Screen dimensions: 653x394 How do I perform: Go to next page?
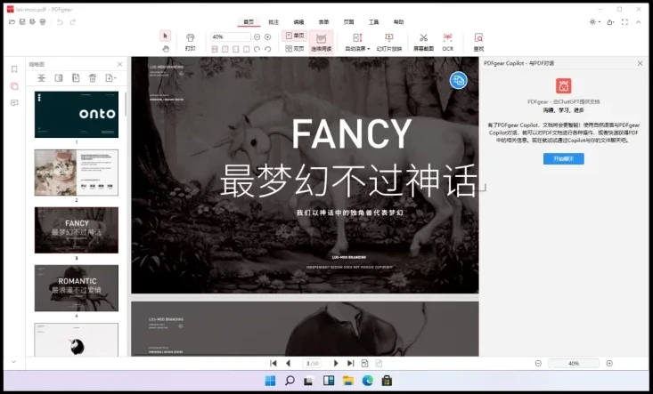coord(336,363)
